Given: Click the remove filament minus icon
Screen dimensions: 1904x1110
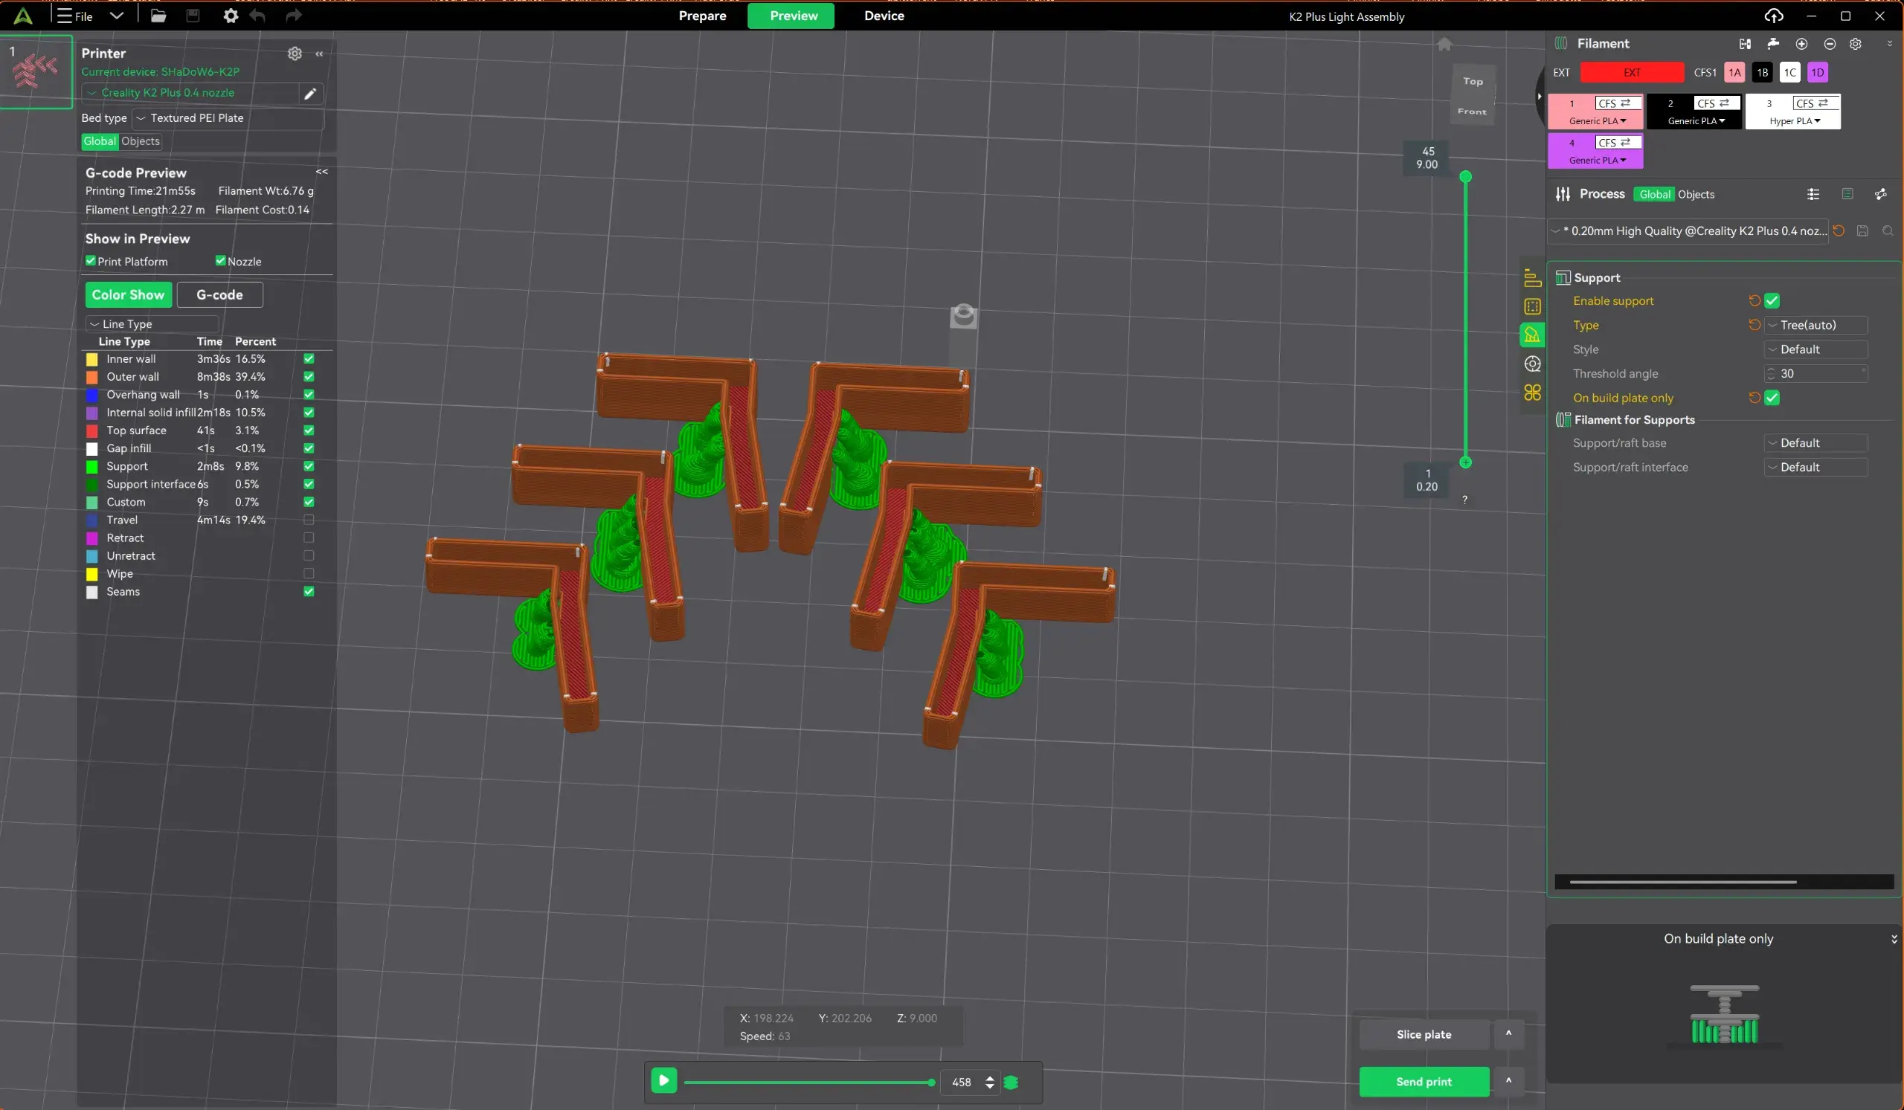Looking at the screenshot, I should (1829, 44).
